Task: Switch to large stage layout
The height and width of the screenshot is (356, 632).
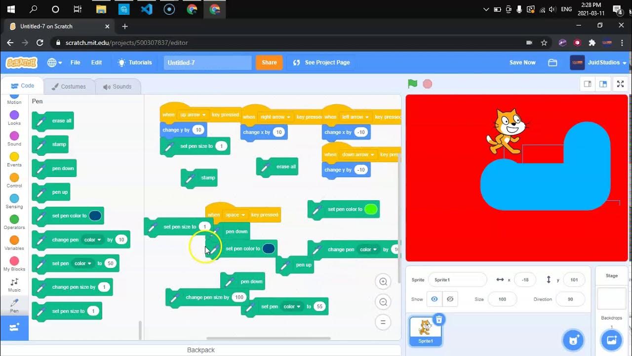Action: point(602,84)
